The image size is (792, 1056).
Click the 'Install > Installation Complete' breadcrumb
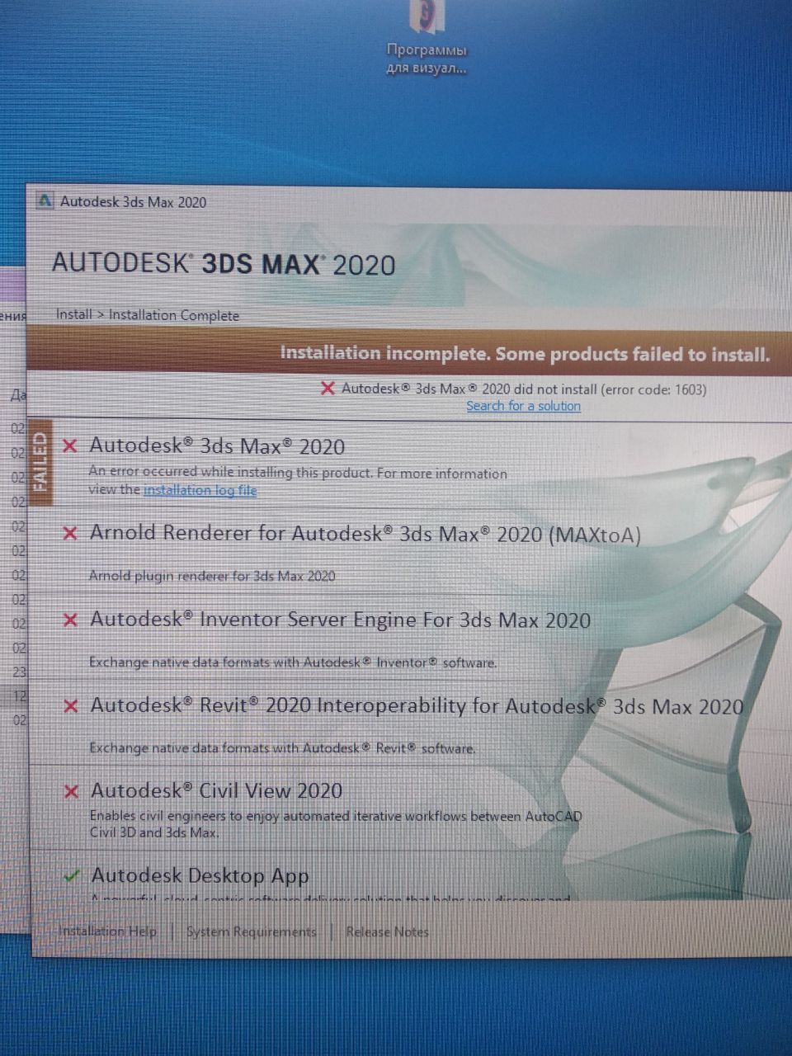pyautogui.click(x=148, y=315)
